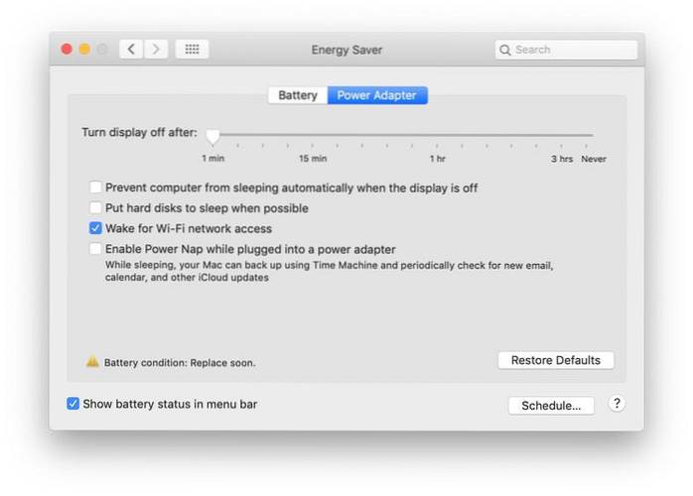
Task: Set display-off slider to Never mark
Action: 593,136
